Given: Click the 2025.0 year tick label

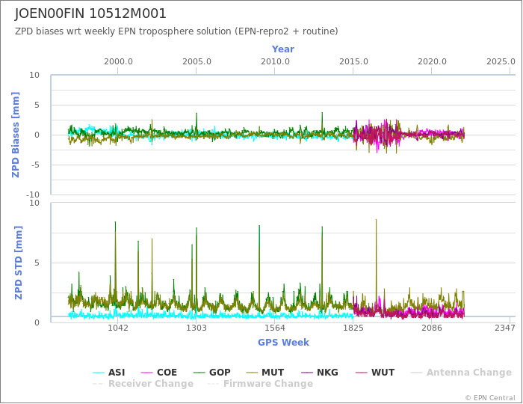Looking at the screenshot, I should click(x=501, y=62).
